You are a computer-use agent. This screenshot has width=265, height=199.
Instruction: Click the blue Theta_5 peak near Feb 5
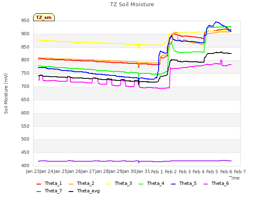pyautogui.click(x=216, y=22)
